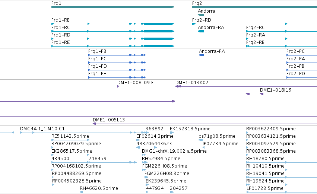The width and height of the screenshot is (317, 194).
Task: Click the EP02614.3prime arrow glyph
Action: (x=138, y=140)
